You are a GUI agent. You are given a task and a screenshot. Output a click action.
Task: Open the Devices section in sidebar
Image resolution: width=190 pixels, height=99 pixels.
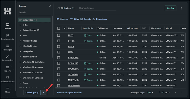tap(8, 26)
